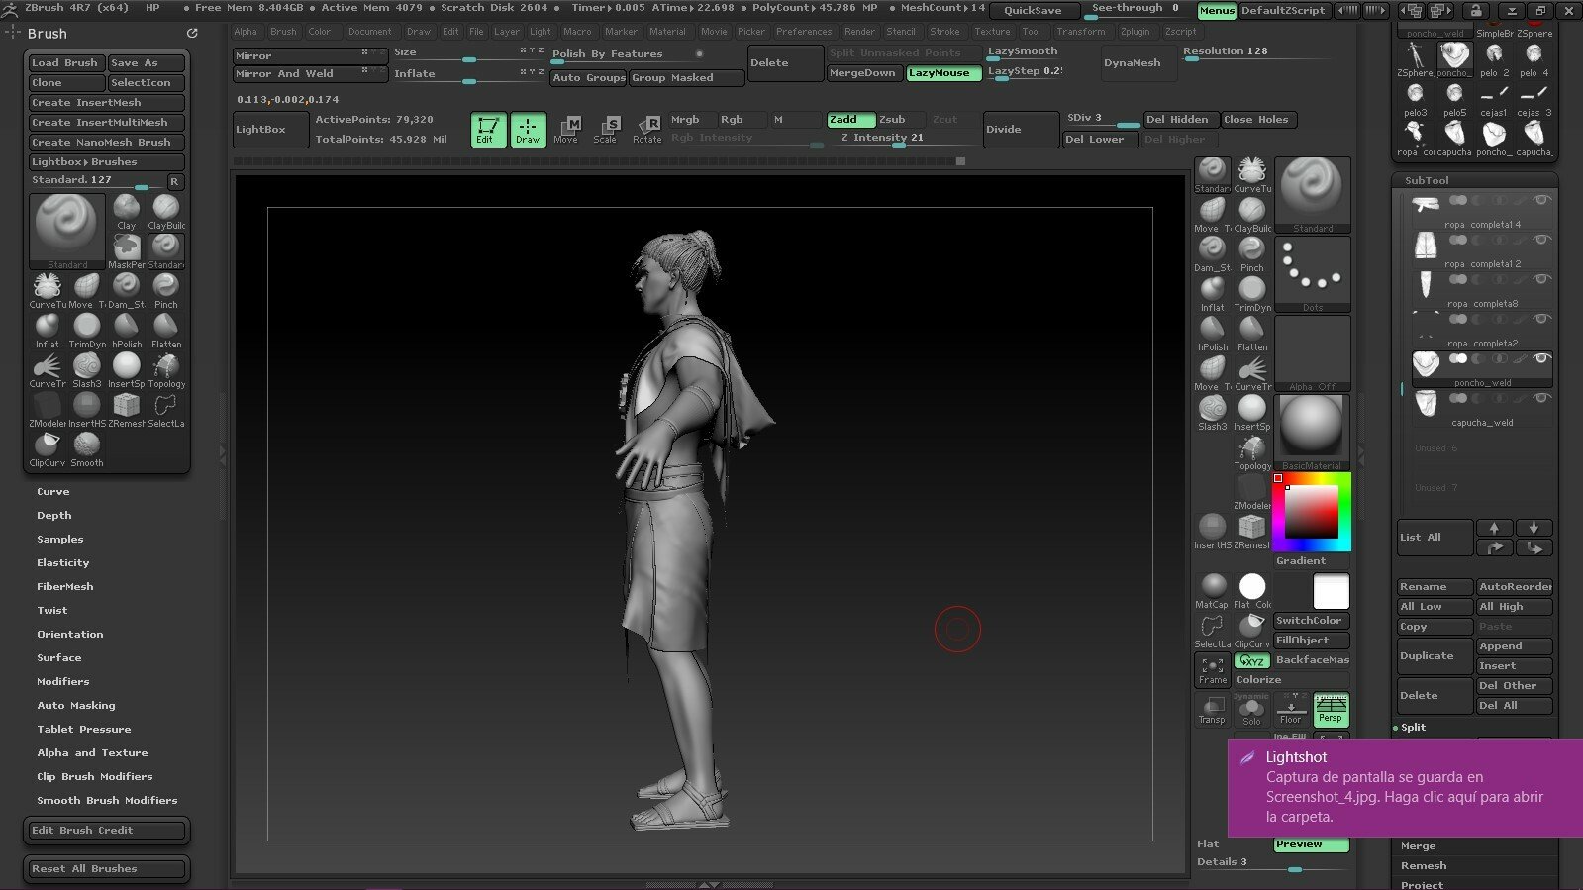Refresh icon on Brush palette header
1583x890 pixels.
(192, 33)
